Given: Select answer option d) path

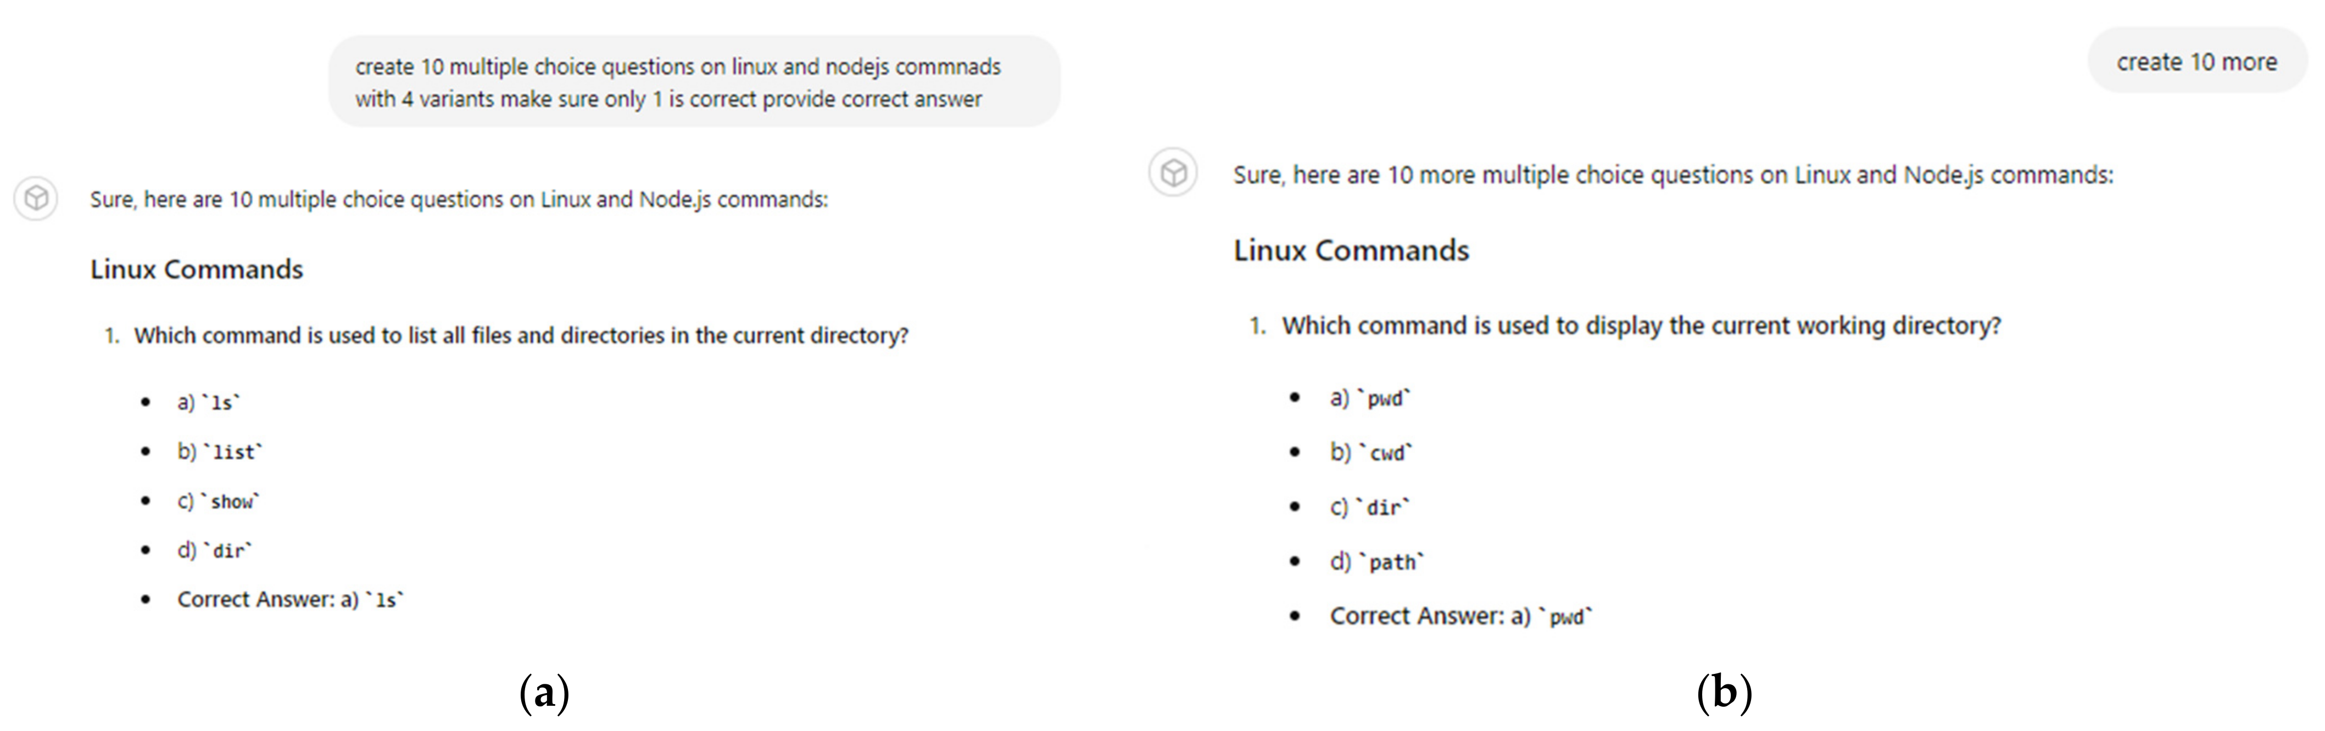Looking at the screenshot, I should tap(1376, 563).
